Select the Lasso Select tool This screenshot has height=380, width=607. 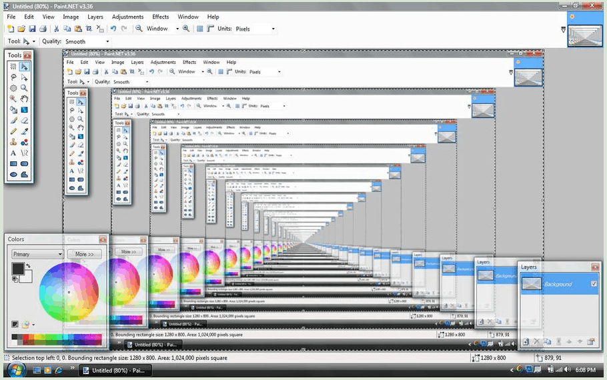pyautogui.click(x=13, y=77)
